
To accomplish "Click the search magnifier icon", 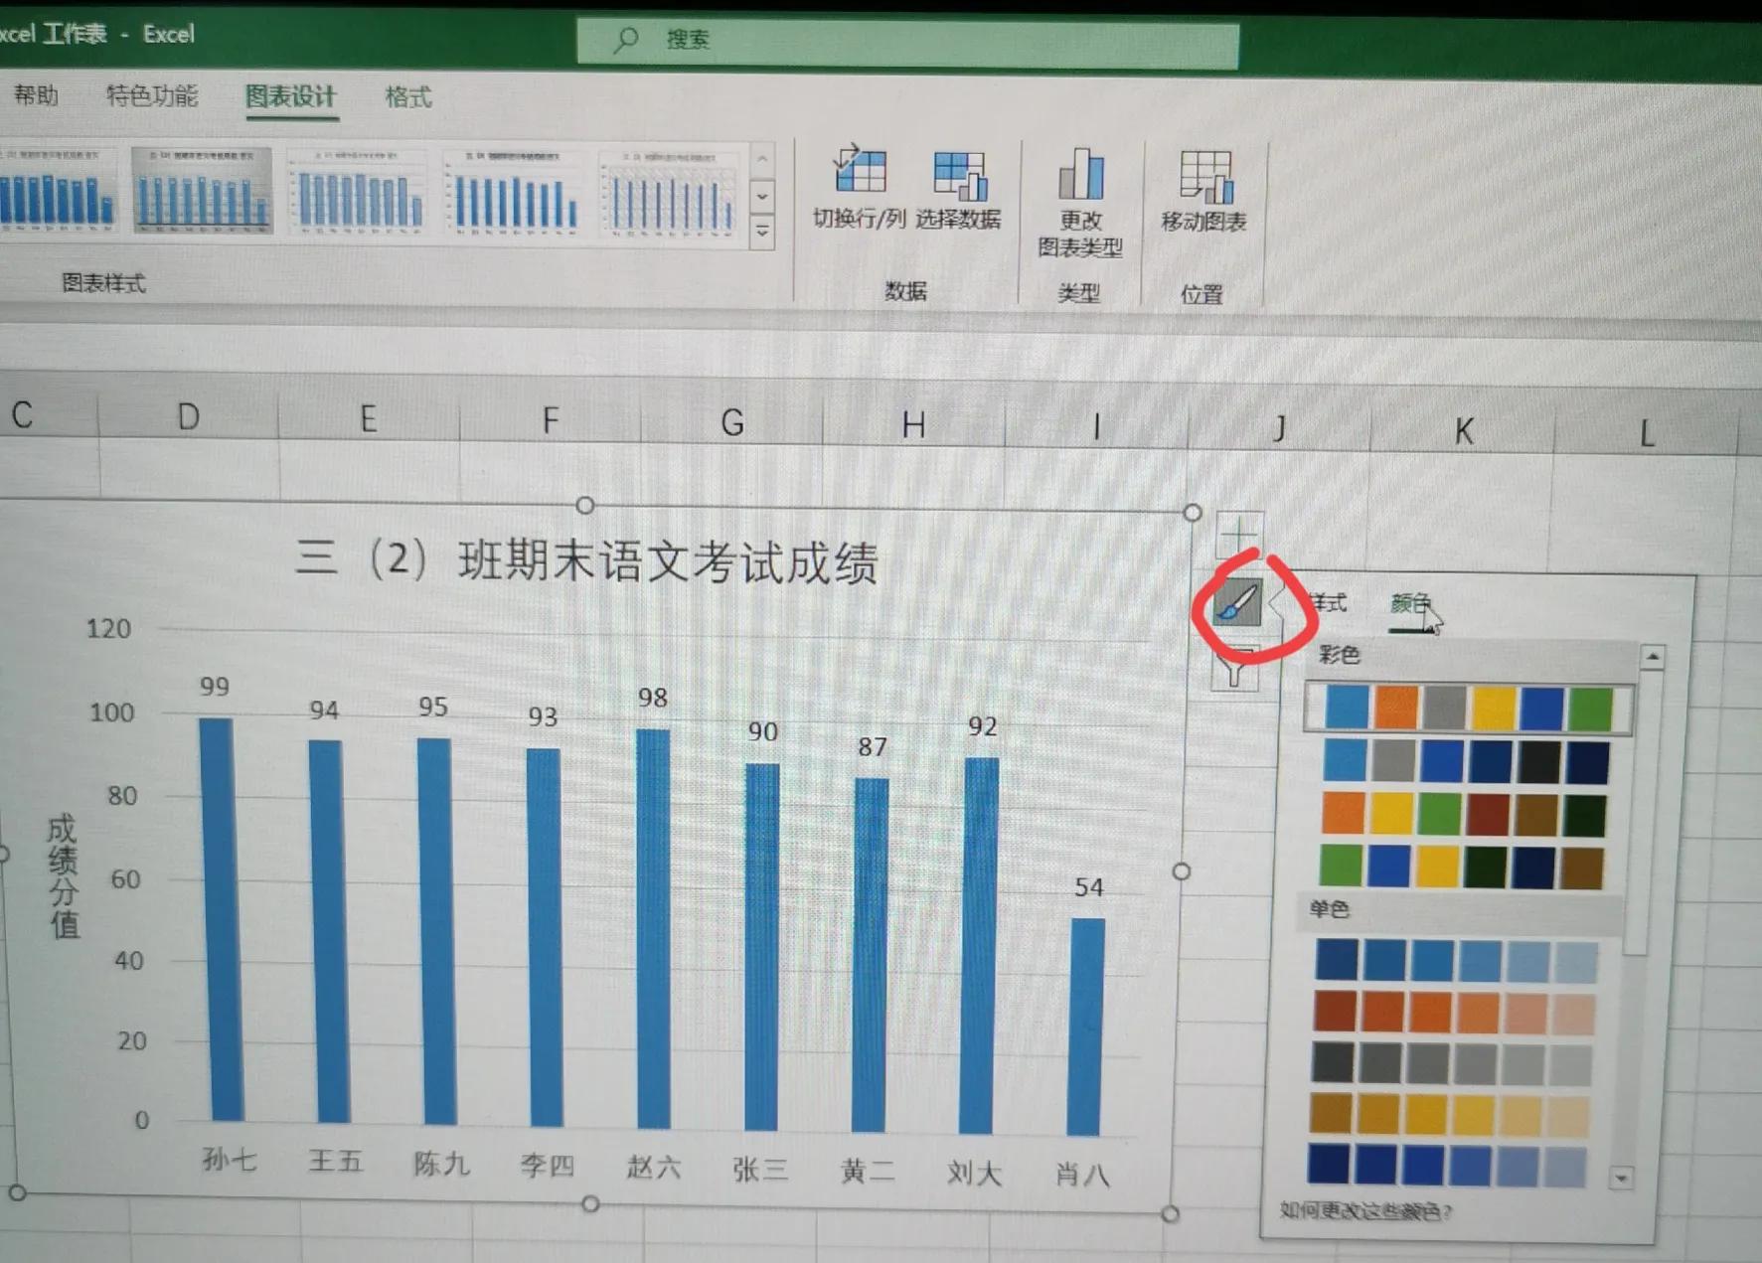I will (627, 40).
